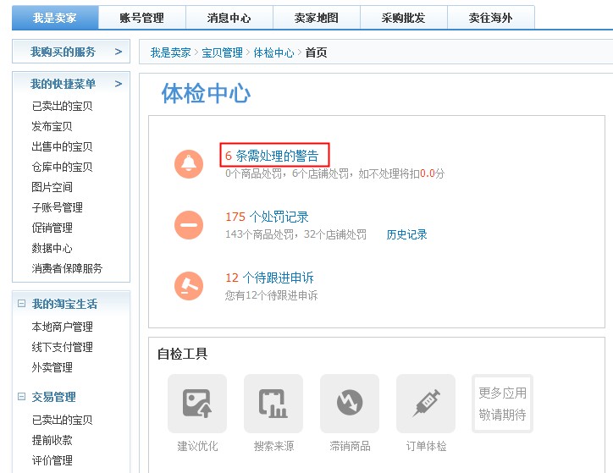Open the 建议优化 self-check tool
The width and height of the screenshot is (613, 473).
click(197, 404)
